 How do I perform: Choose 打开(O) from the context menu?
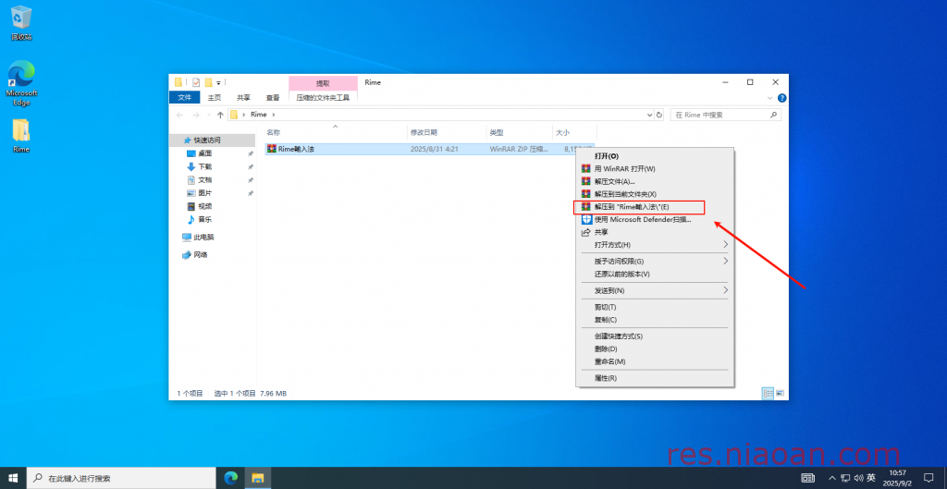pos(655,155)
